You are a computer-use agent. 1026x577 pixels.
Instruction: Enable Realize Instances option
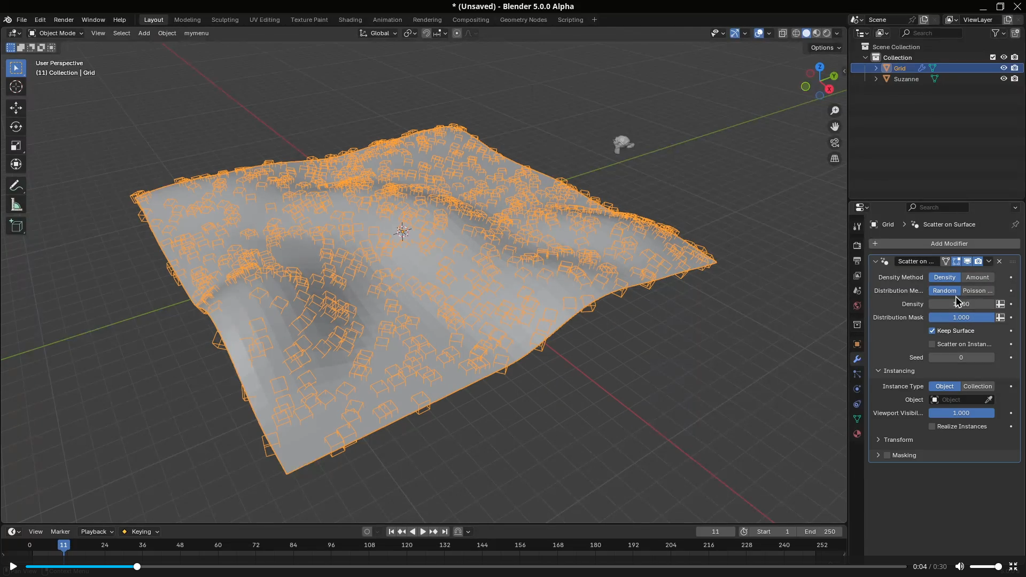(x=932, y=426)
